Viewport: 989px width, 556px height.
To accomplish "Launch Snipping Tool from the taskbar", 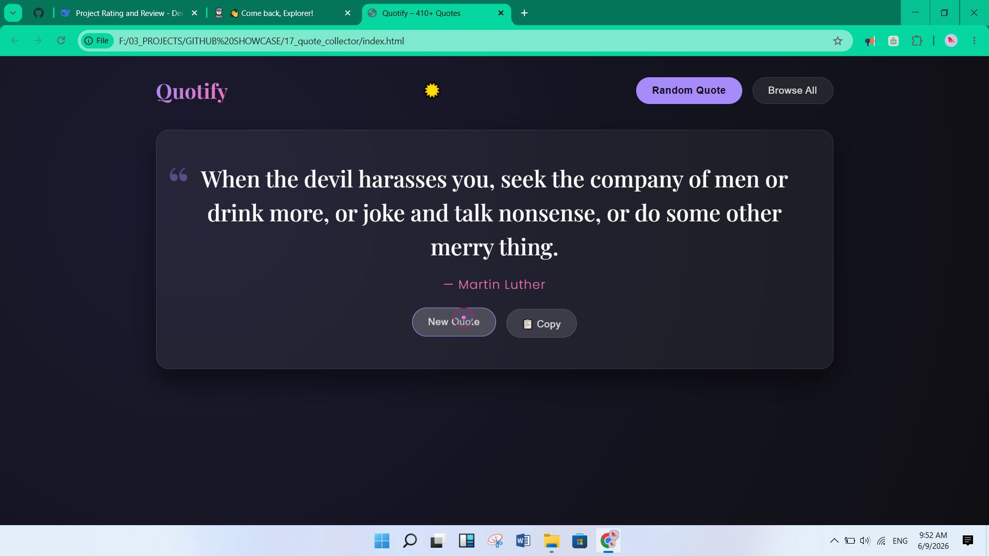I will [495, 541].
